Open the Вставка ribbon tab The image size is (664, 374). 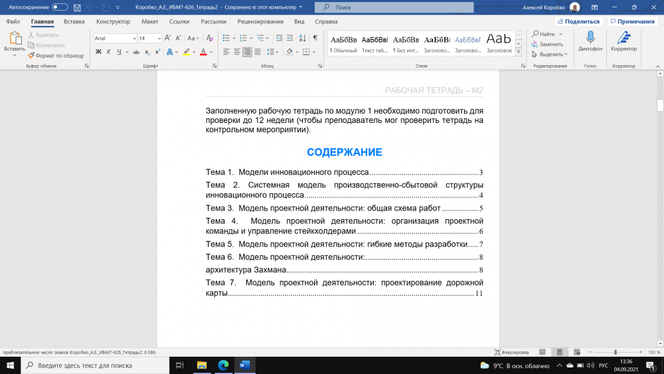pyautogui.click(x=74, y=21)
